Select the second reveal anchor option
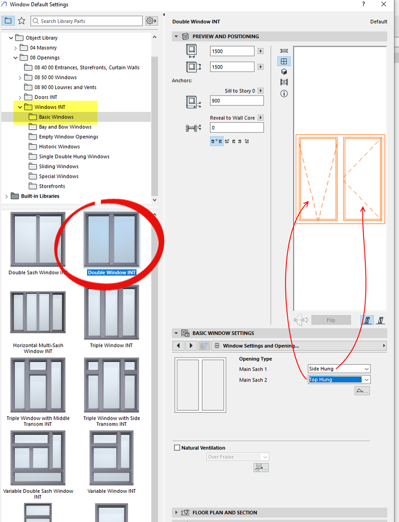The width and height of the screenshot is (399, 522). pyautogui.click(x=227, y=141)
